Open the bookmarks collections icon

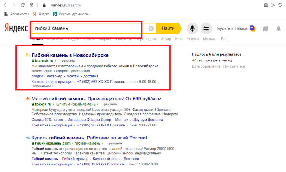coord(266,29)
